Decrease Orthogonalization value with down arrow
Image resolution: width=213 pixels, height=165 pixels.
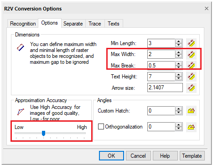coord(179,129)
